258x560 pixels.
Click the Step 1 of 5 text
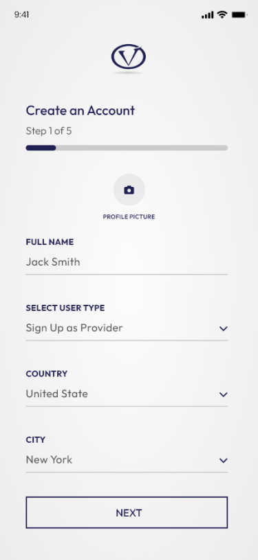coord(48,131)
